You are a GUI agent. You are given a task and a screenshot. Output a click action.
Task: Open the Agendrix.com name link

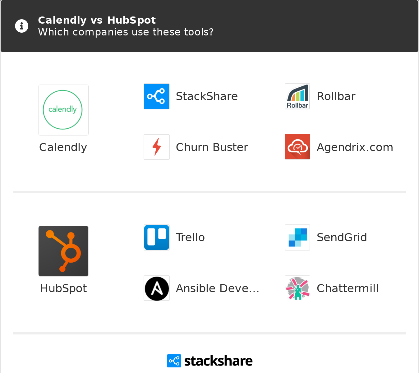(355, 147)
